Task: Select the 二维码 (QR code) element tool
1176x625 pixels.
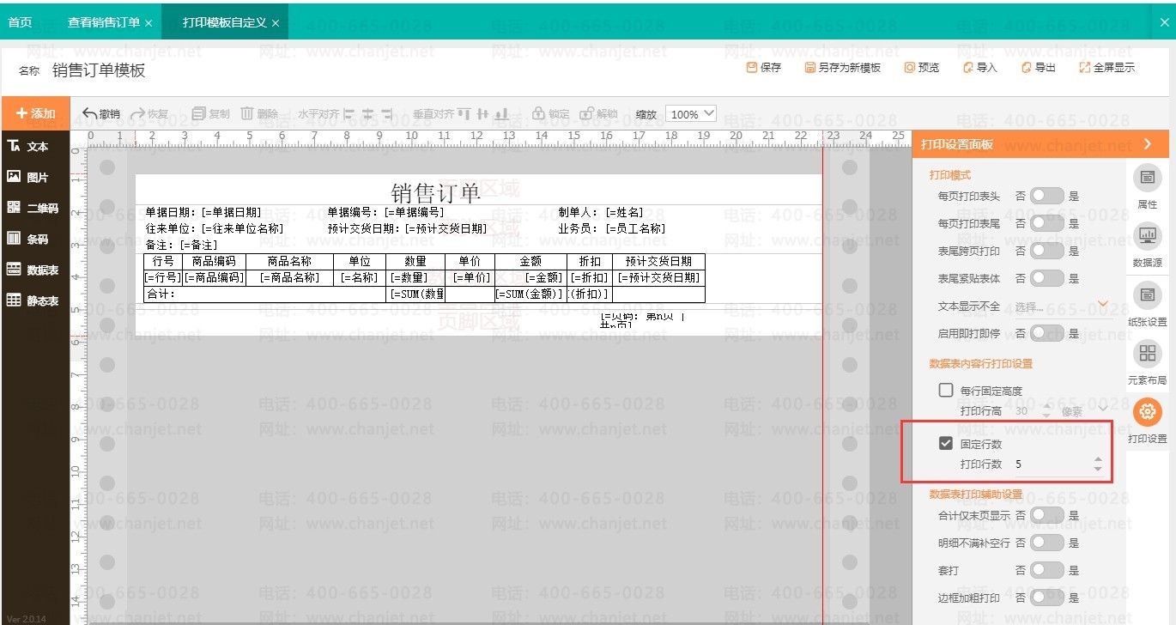Action: coord(33,208)
